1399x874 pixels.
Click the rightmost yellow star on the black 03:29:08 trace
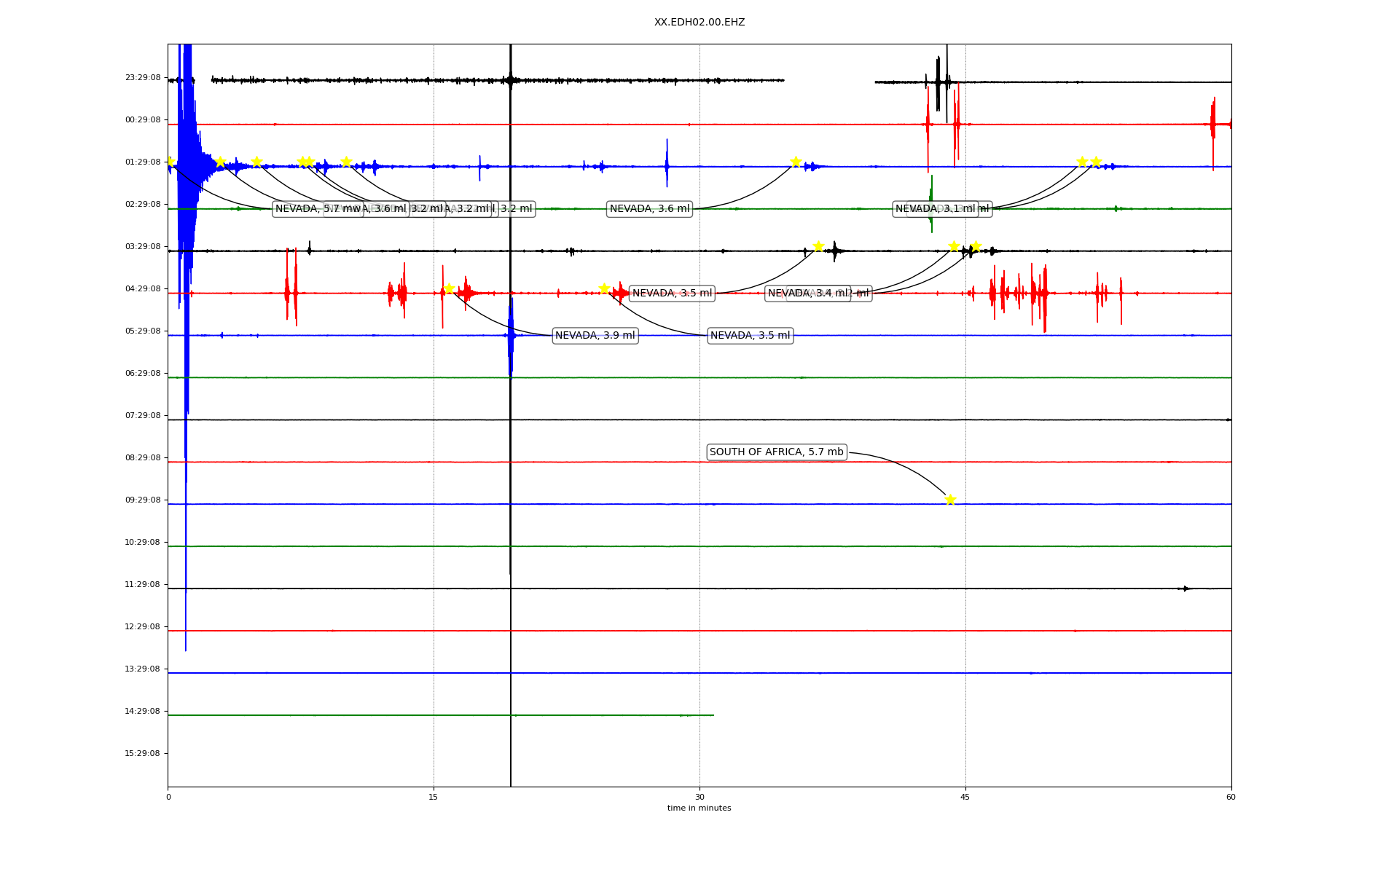pyautogui.click(x=976, y=246)
